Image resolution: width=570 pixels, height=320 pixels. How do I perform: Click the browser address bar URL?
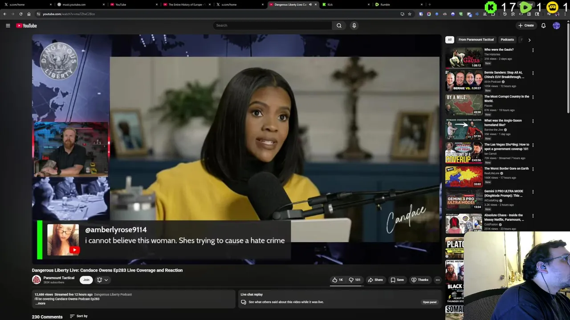point(69,14)
